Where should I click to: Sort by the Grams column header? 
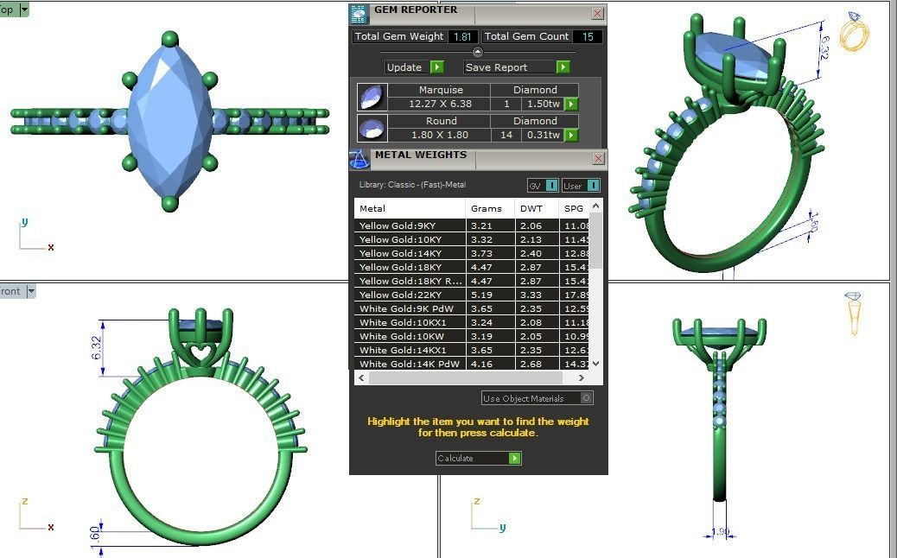490,208
